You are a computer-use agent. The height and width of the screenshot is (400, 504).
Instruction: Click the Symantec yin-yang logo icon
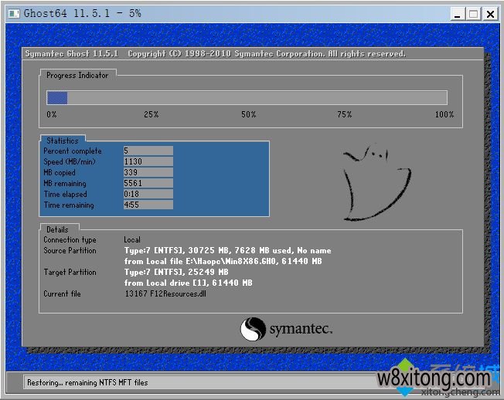(x=253, y=330)
